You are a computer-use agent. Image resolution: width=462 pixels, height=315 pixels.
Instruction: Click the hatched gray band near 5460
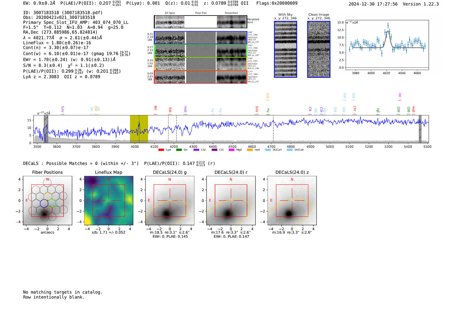[x=420, y=129]
